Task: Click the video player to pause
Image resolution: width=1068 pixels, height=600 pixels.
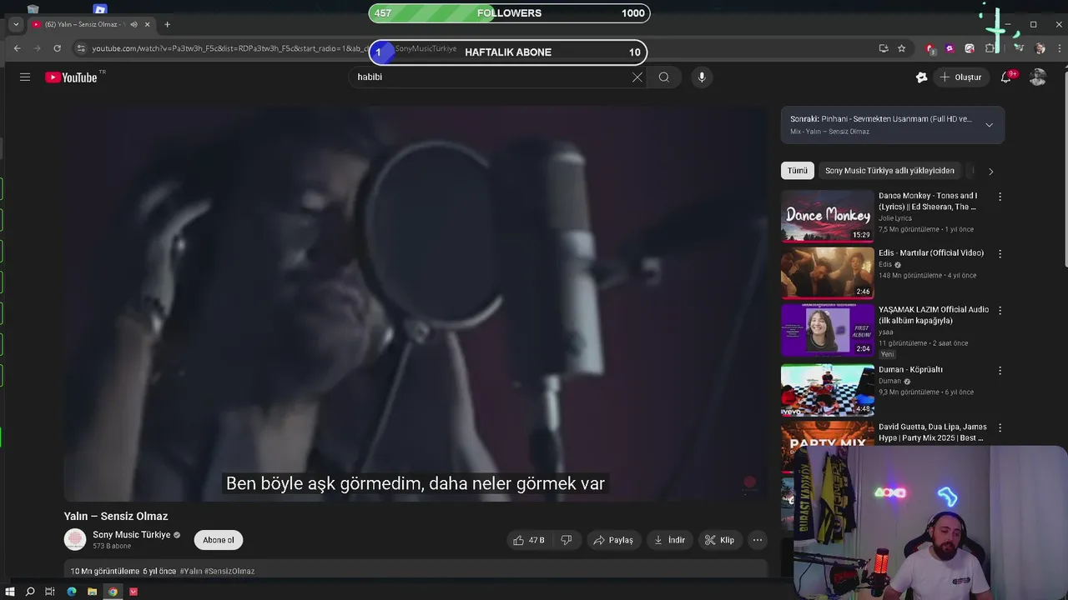Action: [416, 304]
